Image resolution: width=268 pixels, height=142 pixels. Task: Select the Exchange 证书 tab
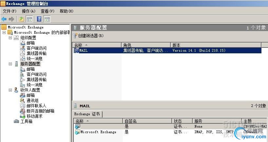[87, 114]
